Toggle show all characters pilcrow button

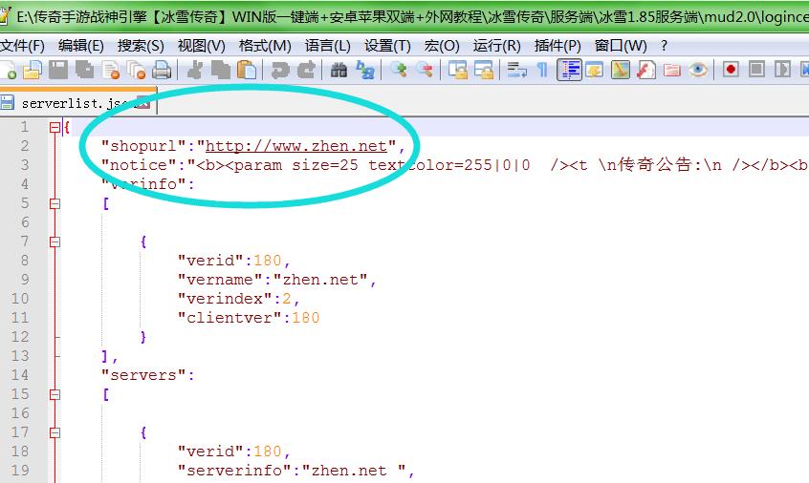coord(542,70)
